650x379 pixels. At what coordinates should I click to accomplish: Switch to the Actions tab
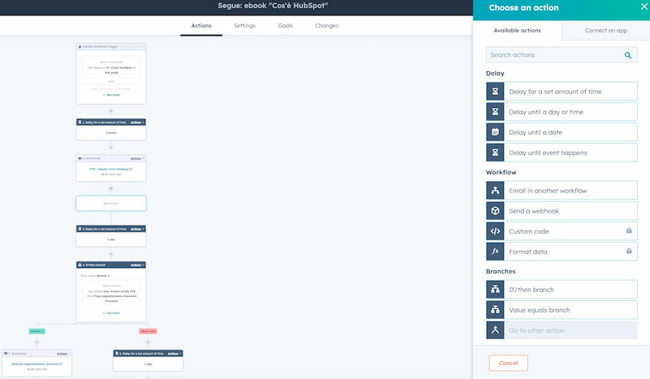pos(201,26)
